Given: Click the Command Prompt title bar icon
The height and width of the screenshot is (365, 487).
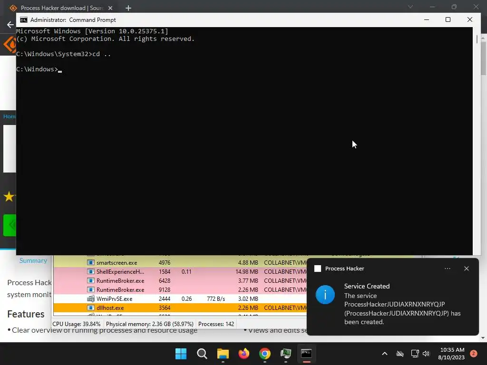Looking at the screenshot, I should [24, 20].
